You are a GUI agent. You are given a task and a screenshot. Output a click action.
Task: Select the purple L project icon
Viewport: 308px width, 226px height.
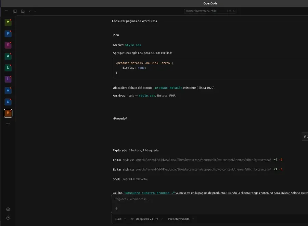pos(8,79)
